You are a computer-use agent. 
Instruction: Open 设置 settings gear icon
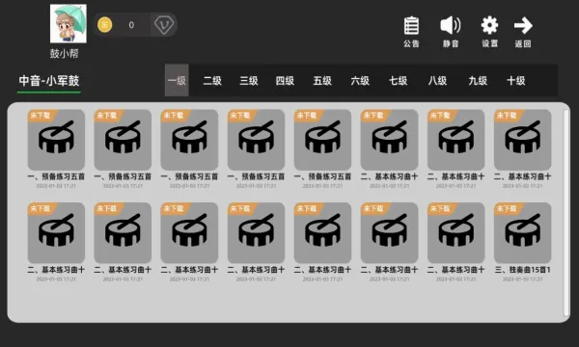489,26
